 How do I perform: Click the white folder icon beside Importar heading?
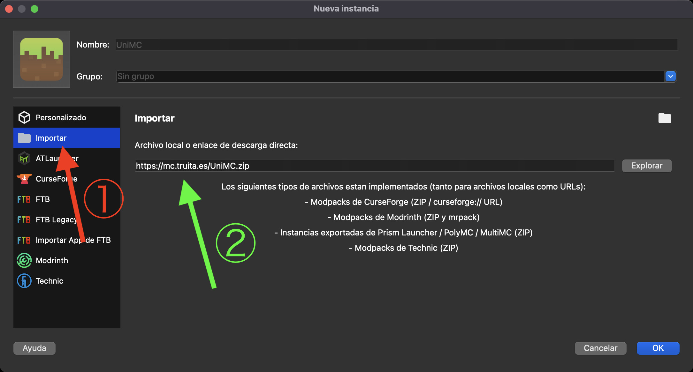665,118
